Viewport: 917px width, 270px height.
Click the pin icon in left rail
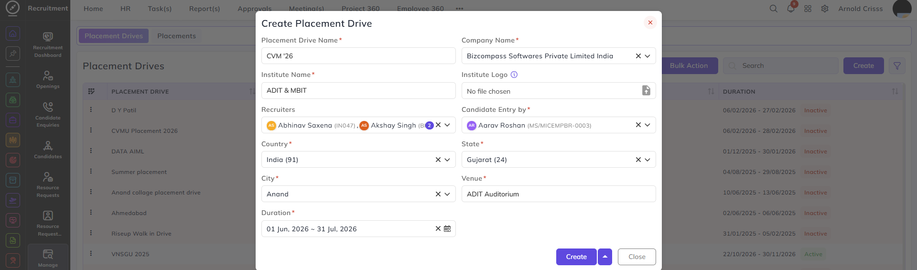point(13,54)
